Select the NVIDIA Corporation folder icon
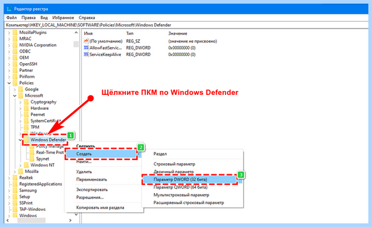Viewport: 372px width, 227px height. [15, 45]
